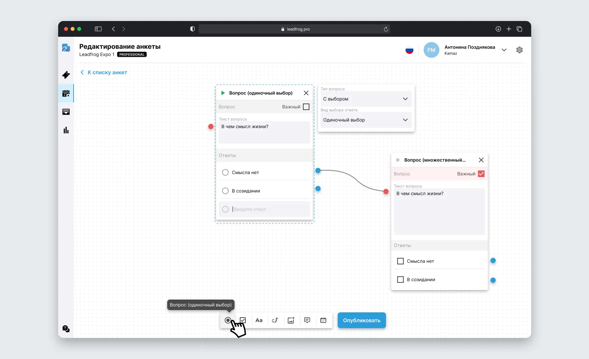
Task: Click the Leadfrog logo icon
Action: pos(66,48)
